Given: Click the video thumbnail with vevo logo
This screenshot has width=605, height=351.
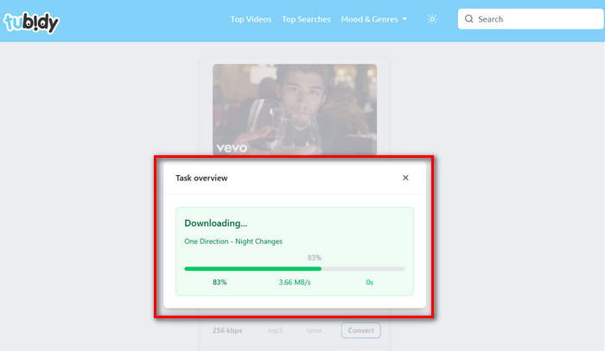Looking at the screenshot, I should click(x=295, y=110).
